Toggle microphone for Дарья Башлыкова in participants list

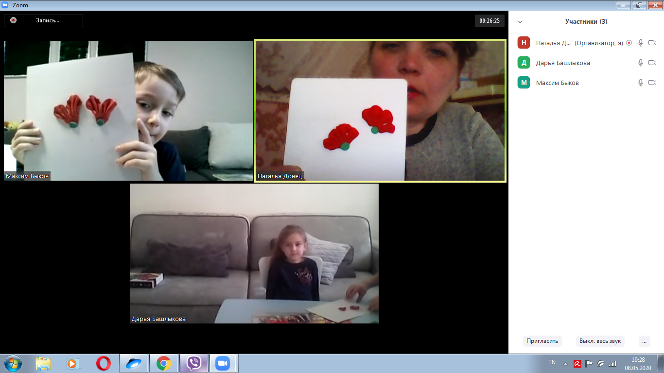pos(641,63)
